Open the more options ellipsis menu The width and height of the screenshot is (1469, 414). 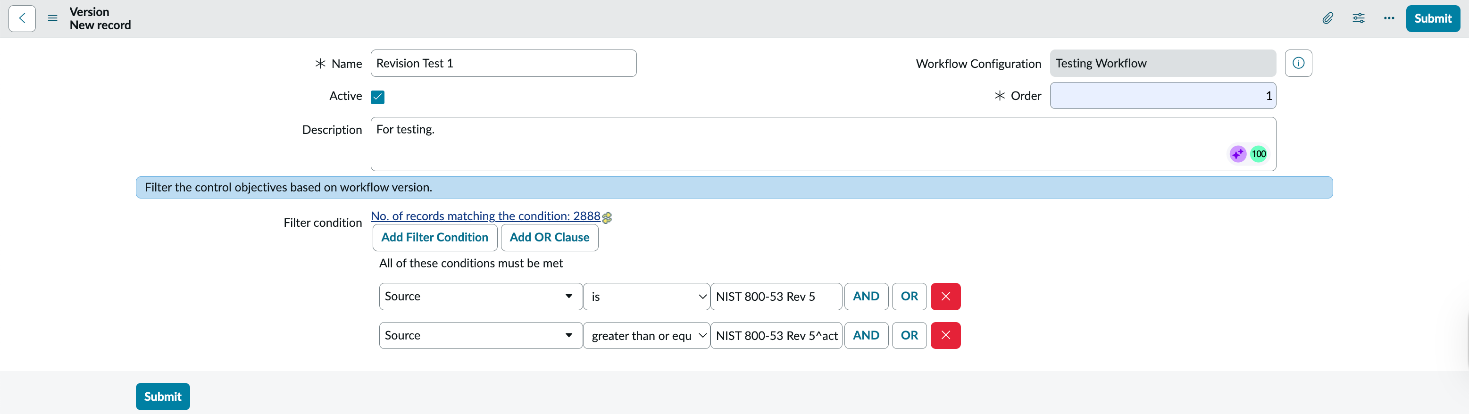[1389, 19]
